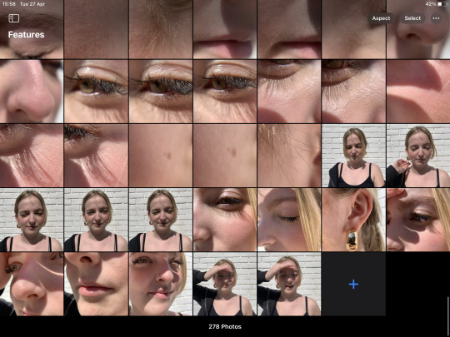The height and width of the screenshot is (337, 450).
Task: Show the sidebar using the sidebar icon
Action: pos(14,18)
